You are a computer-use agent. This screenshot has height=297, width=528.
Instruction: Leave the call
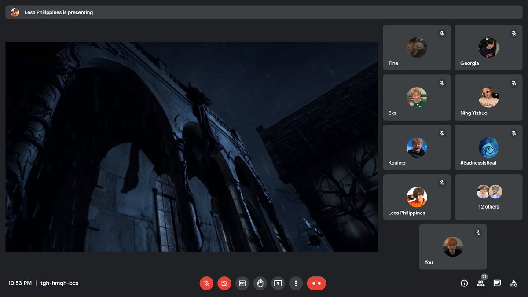point(316,283)
